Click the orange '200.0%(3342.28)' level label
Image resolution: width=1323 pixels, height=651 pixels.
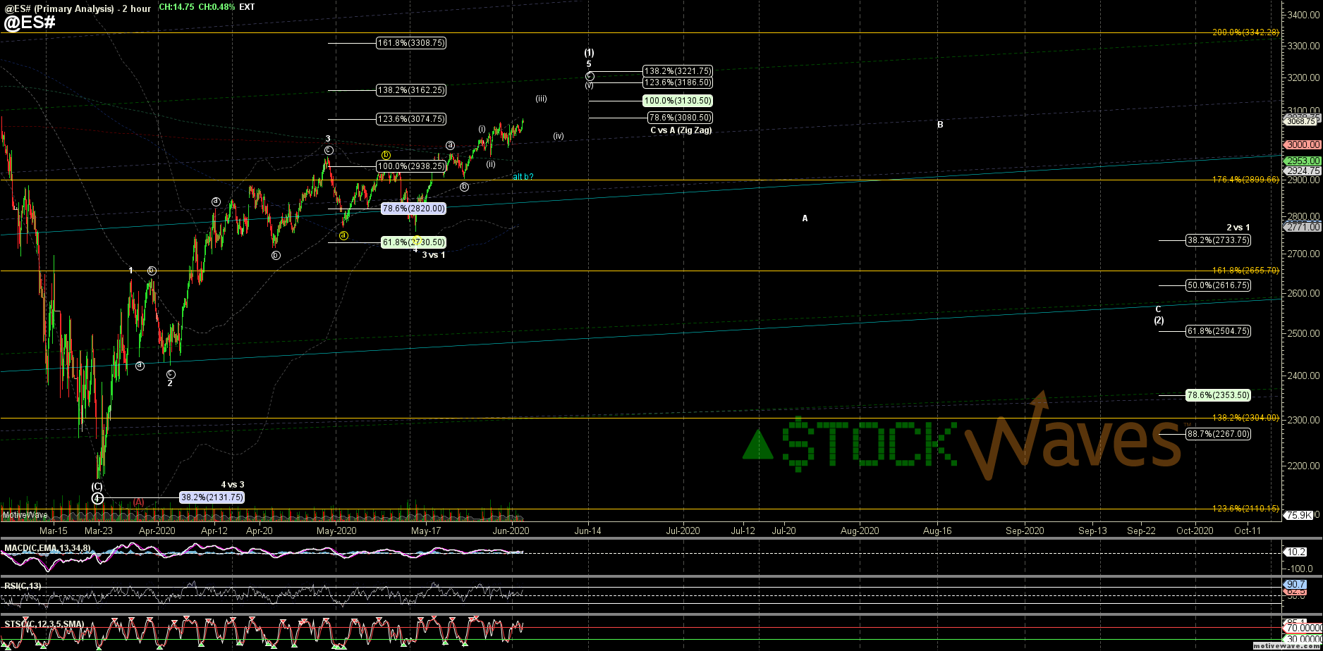click(x=1245, y=32)
